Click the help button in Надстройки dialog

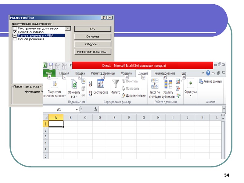104,18
